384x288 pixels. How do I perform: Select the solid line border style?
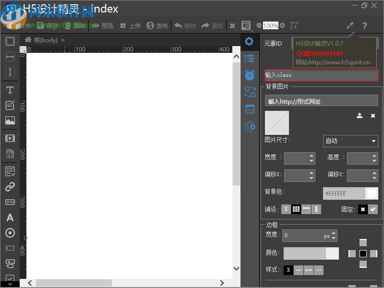pos(299,270)
